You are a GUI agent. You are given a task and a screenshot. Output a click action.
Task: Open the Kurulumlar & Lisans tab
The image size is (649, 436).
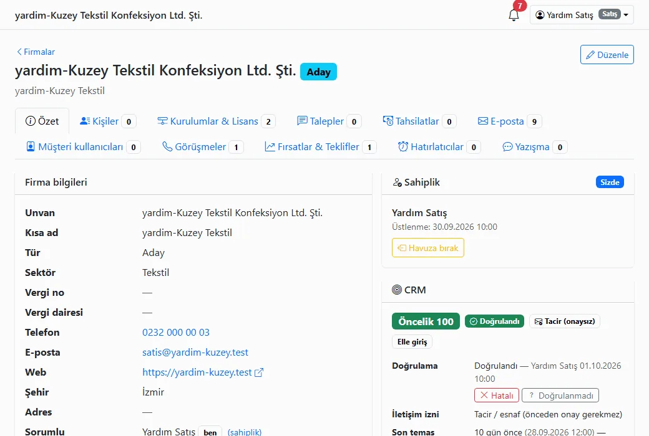[216, 121]
